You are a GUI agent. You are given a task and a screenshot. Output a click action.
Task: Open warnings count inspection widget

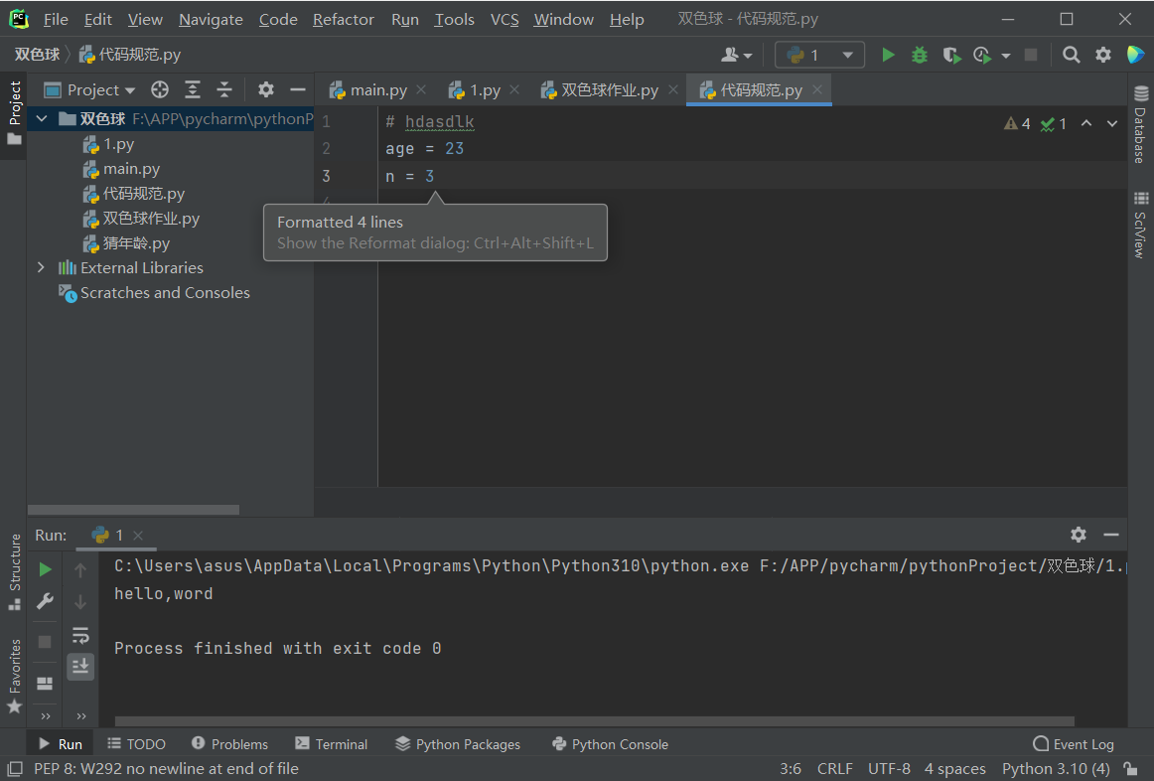[x=1017, y=123]
